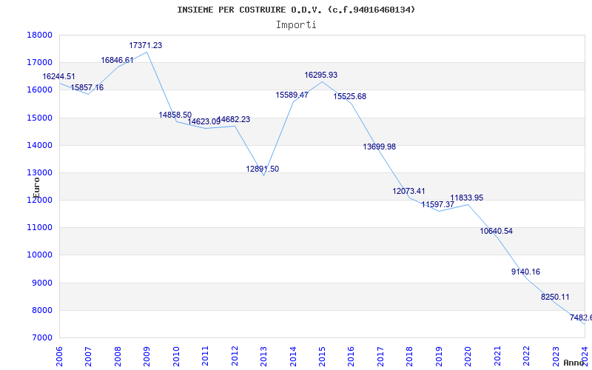Select the 17000 y-axis tick label
Image resolution: width=592 pixels, height=370 pixels.
39,63
